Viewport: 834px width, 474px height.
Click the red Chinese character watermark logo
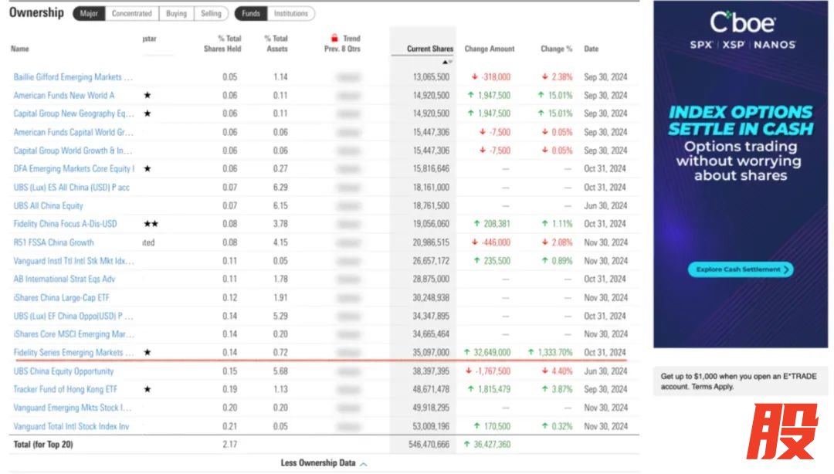[x=782, y=432]
